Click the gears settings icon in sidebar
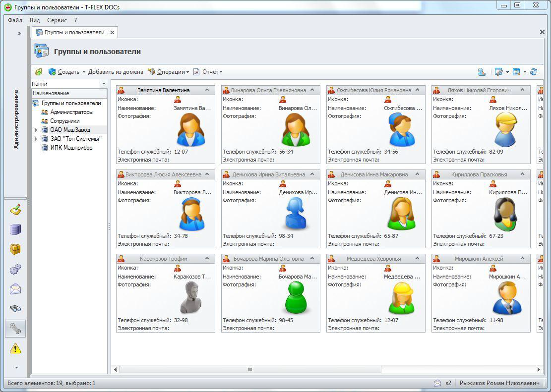Viewport: 551px width, 392px height. point(15,269)
